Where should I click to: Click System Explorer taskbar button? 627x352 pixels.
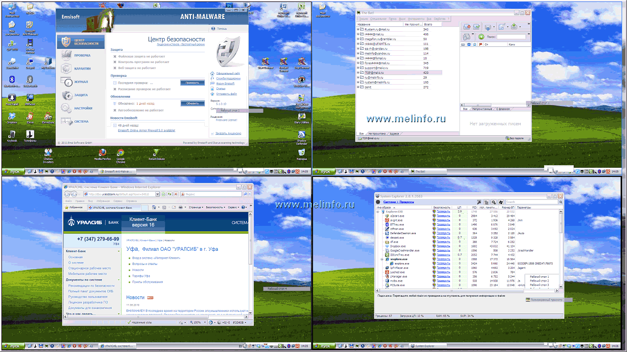(427, 346)
